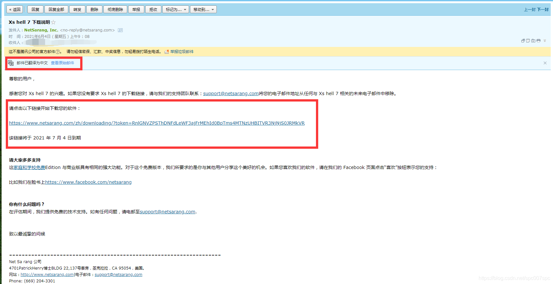Click the 转发 forward button
Viewport: 553px width, 284px height.
pyautogui.click(x=77, y=9)
